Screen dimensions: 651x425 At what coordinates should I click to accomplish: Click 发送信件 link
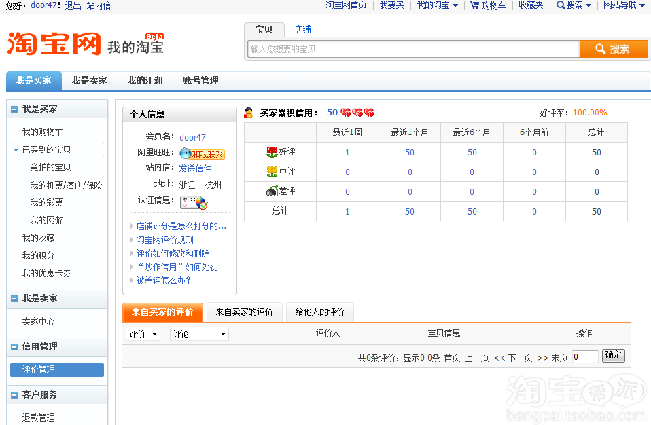195,168
